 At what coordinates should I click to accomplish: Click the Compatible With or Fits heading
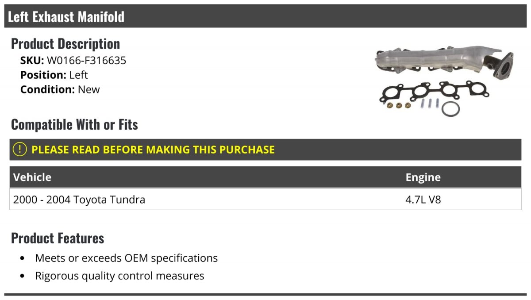tap(74, 125)
